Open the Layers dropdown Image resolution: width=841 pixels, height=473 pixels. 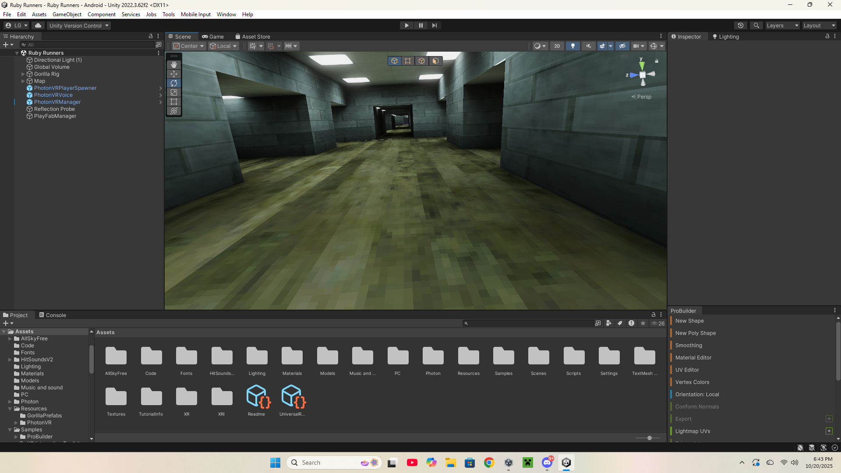point(782,25)
